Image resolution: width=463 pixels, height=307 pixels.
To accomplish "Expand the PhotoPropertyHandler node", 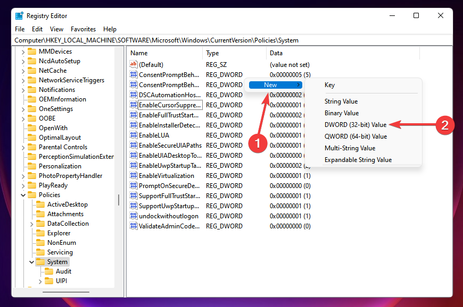I will pos(23,176).
